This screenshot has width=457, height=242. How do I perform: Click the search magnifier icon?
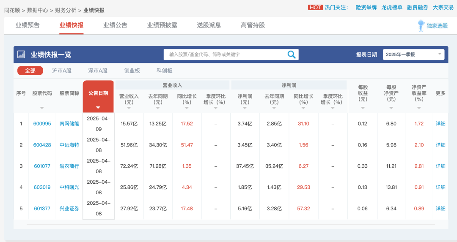[292, 54]
